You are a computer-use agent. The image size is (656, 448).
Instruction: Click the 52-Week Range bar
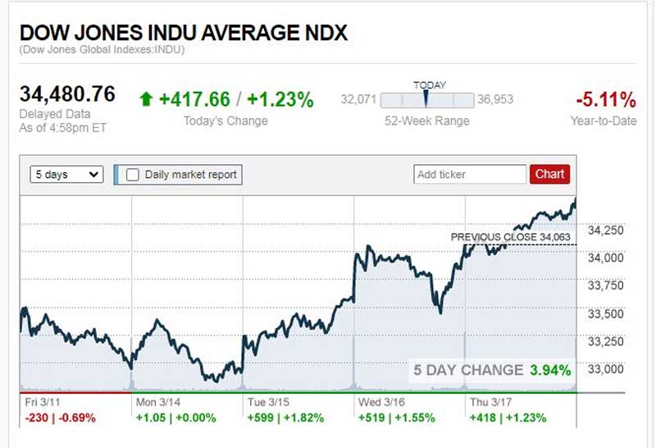[x=427, y=101]
